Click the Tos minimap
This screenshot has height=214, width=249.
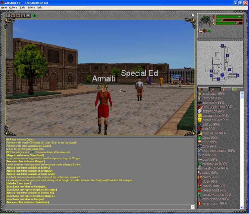click(220, 63)
